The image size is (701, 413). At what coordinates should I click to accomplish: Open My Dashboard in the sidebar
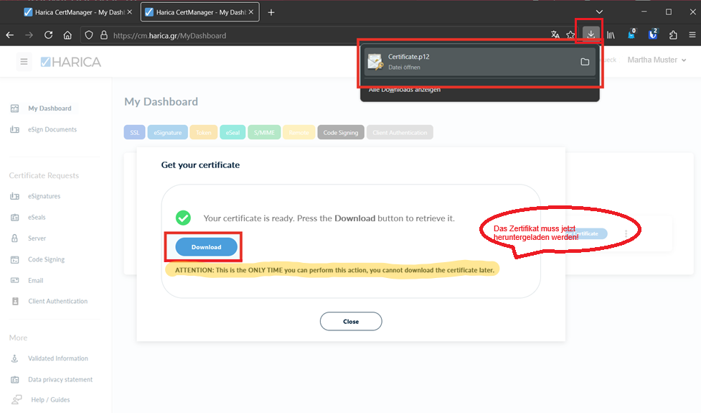50,108
